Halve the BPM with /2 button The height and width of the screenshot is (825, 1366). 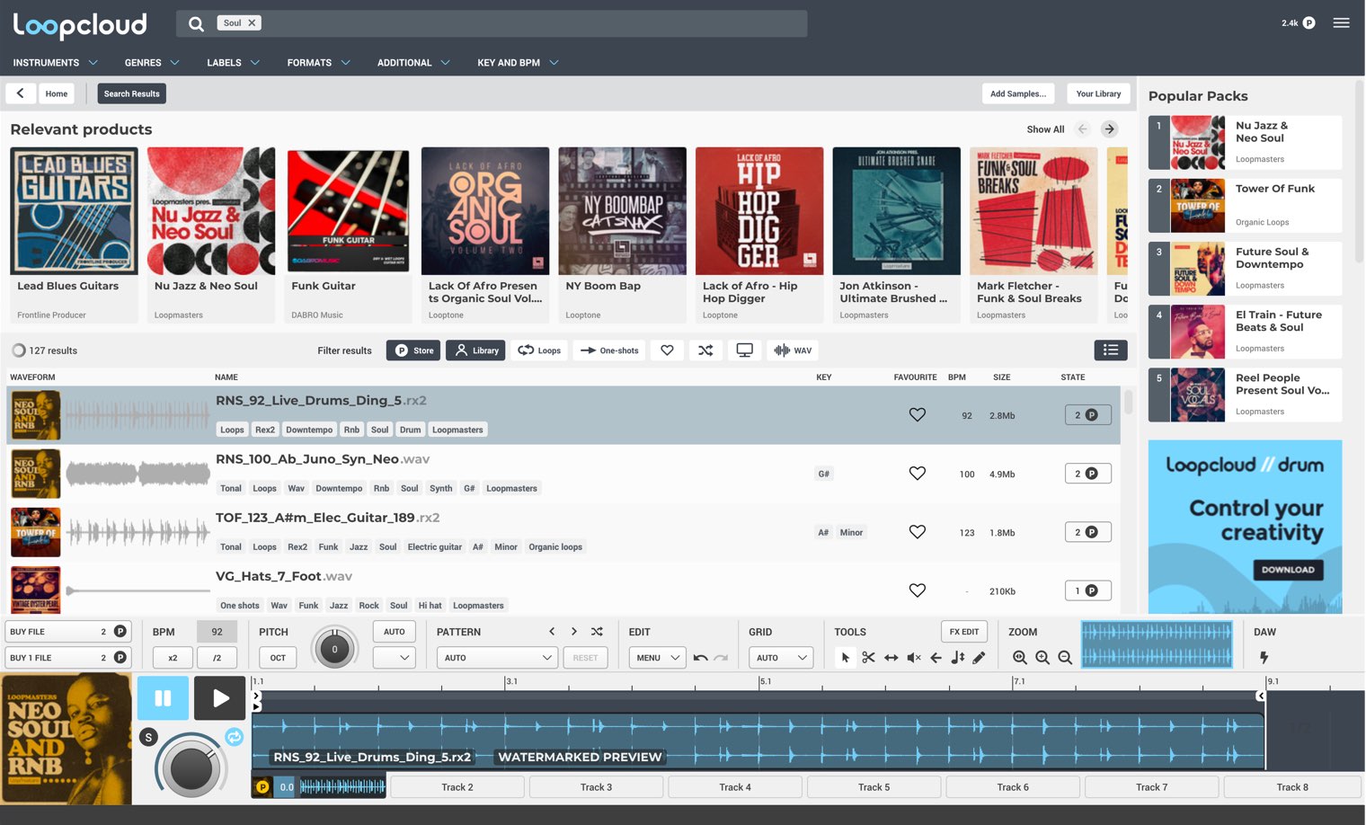[217, 658]
